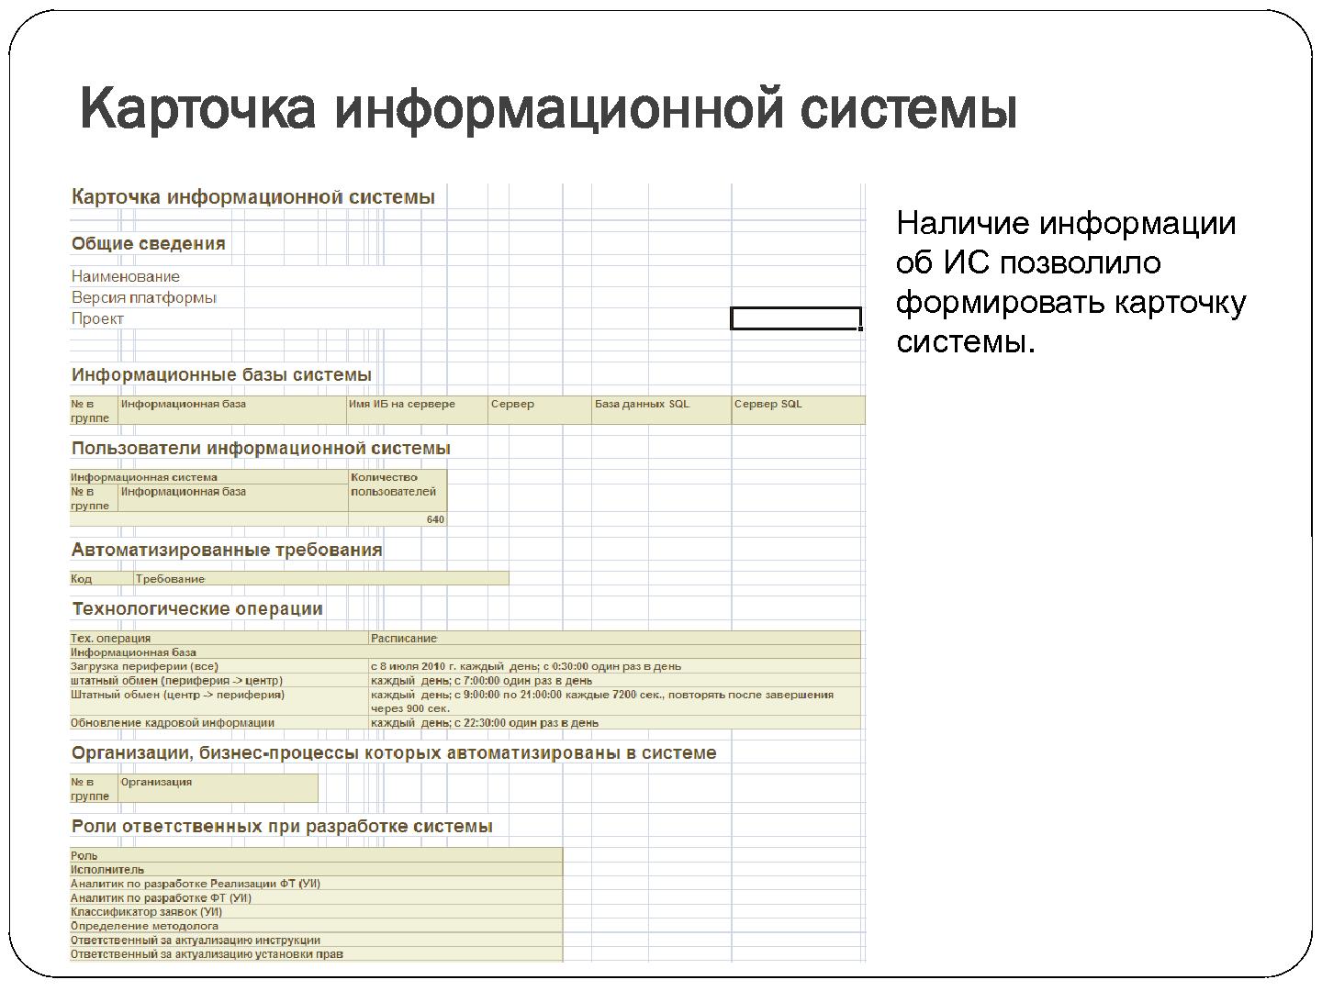Click the 'Сервер SQL' column header
Screen dimensions: 1322x991
point(798,410)
